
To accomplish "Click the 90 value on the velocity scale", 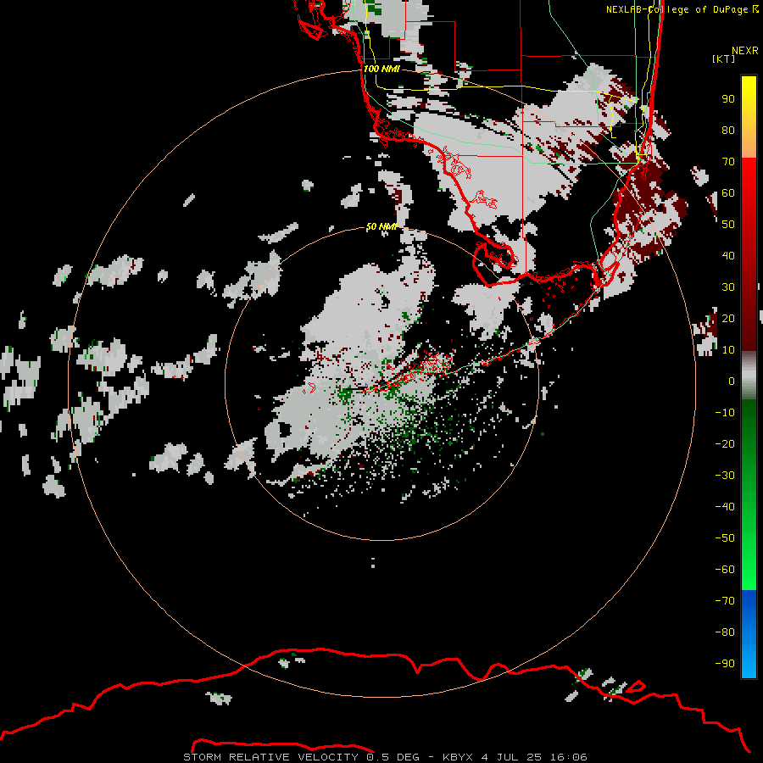I will tap(728, 99).
